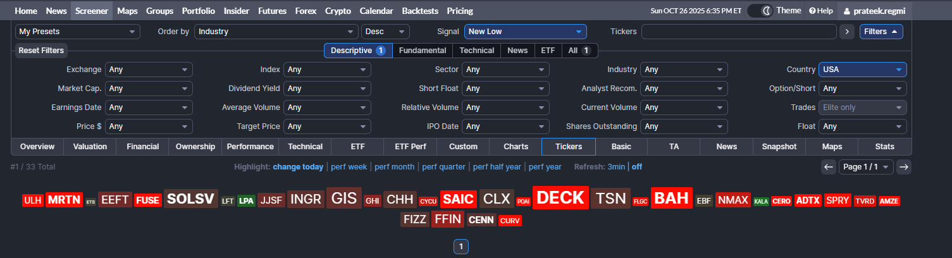This screenshot has height=258, width=952.
Task: Select the Fundamental filter tab
Action: click(423, 51)
